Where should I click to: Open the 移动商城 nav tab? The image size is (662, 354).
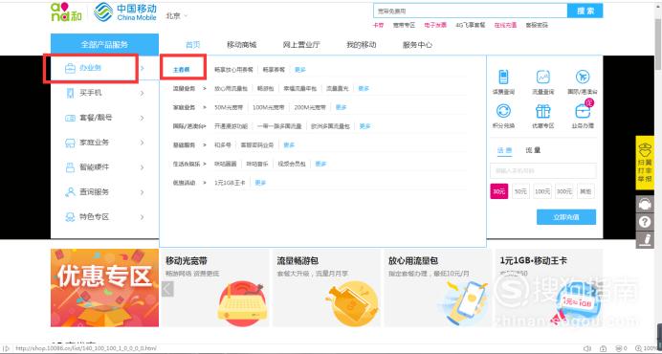241,45
